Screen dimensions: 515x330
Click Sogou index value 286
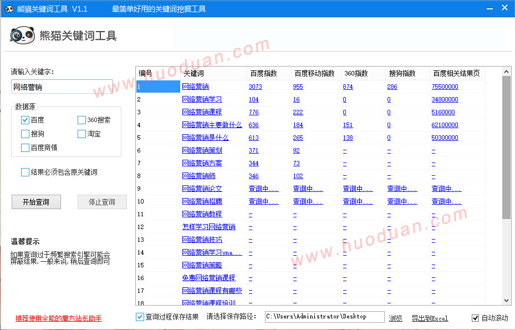[x=392, y=87]
